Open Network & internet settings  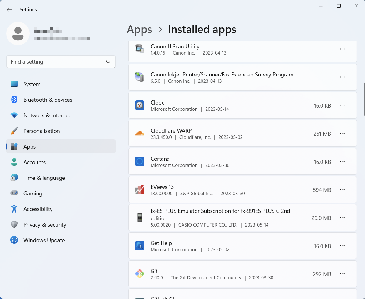pyautogui.click(x=61, y=115)
